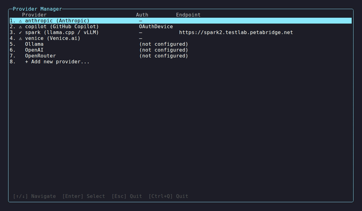
Task: Click the [Enter] Select hint
Action: click(x=84, y=196)
